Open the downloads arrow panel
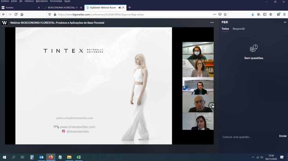 253,14
